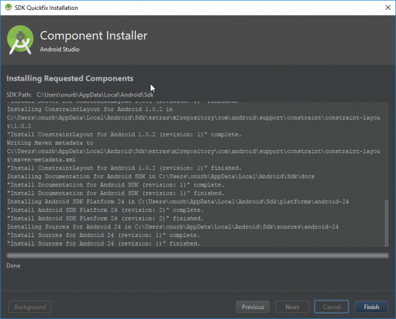
Task: Click 'Installing Documentation for Android SDK' line
Action: [160, 176]
